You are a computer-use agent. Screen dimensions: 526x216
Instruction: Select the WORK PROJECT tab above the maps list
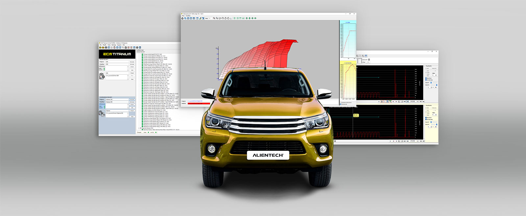point(141,52)
